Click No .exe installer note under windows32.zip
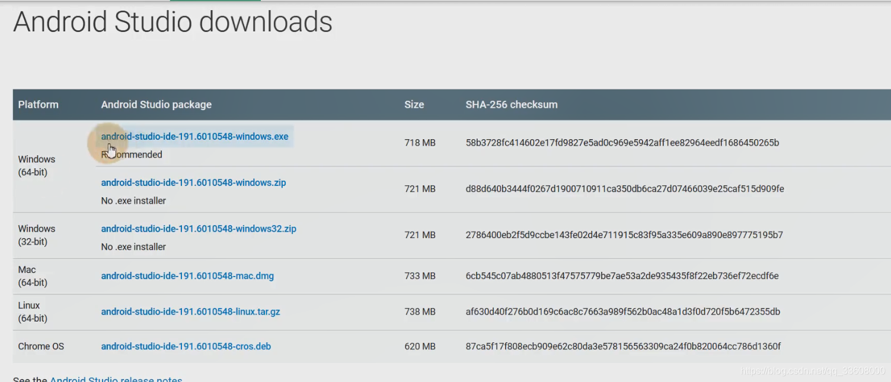The width and height of the screenshot is (891, 382). (x=133, y=247)
